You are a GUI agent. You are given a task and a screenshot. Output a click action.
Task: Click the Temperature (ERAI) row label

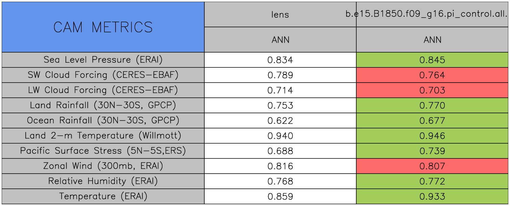[103, 196]
